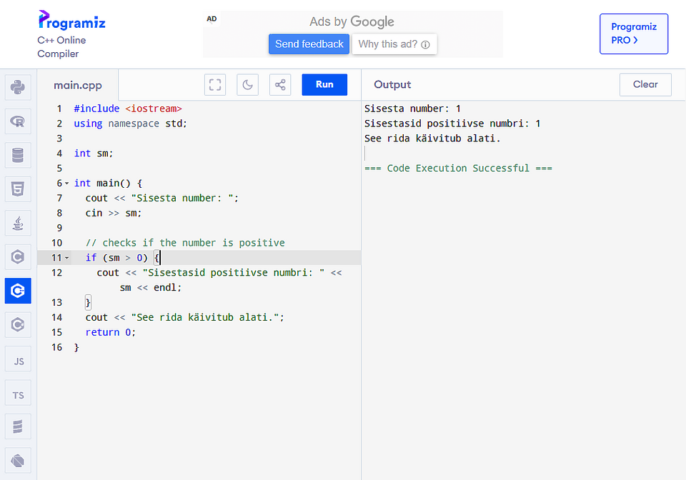
Task: Open the 'Why this ad?' info dropdown
Action: coord(394,44)
